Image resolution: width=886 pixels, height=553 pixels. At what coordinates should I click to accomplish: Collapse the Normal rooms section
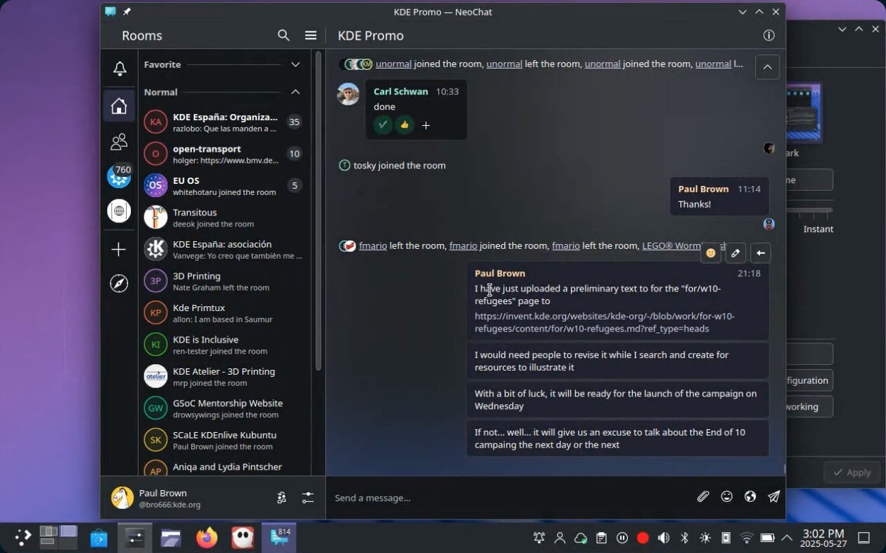click(295, 92)
